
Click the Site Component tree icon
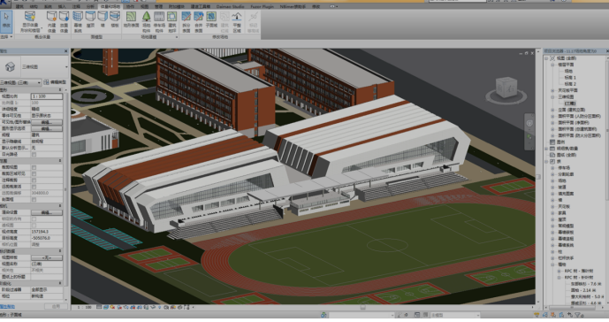[147, 21]
